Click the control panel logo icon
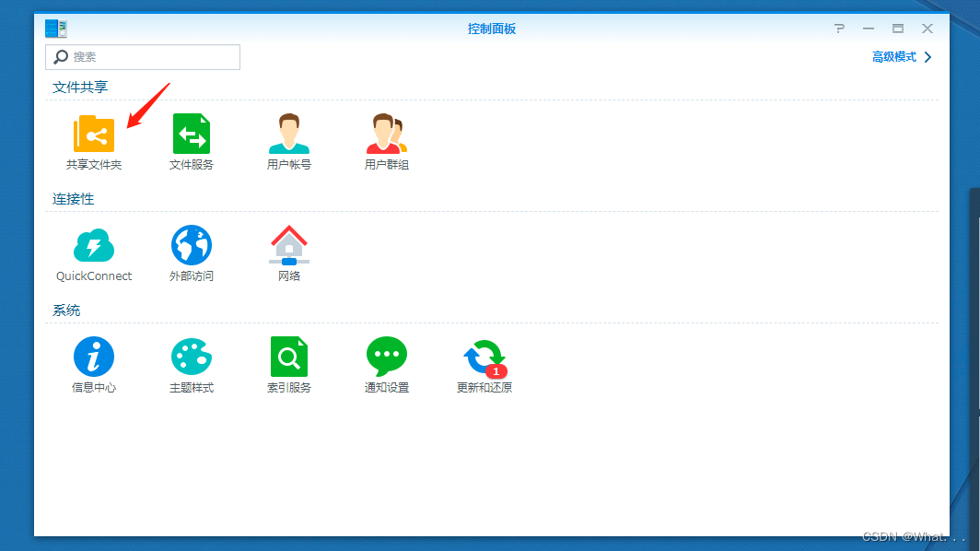The width and height of the screenshot is (980, 551). tap(56, 28)
